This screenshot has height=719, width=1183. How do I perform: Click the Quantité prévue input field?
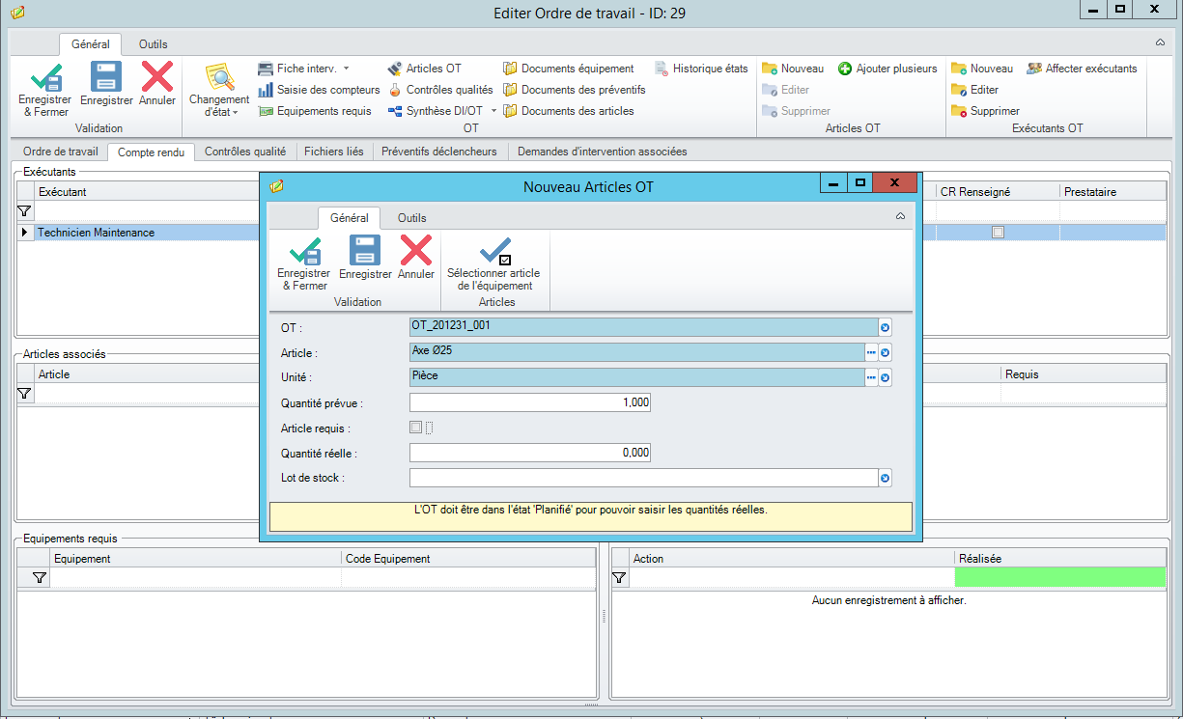pos(530,402)
